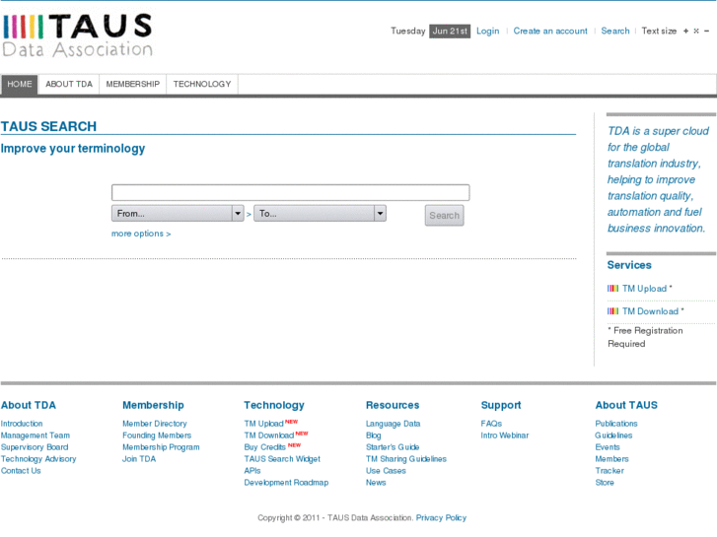Open the Technology Advisory link
The image size is (717, 537).
(x=38, y=459)
